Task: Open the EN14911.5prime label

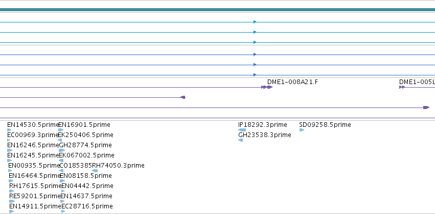Action: [x=35, y=206]
